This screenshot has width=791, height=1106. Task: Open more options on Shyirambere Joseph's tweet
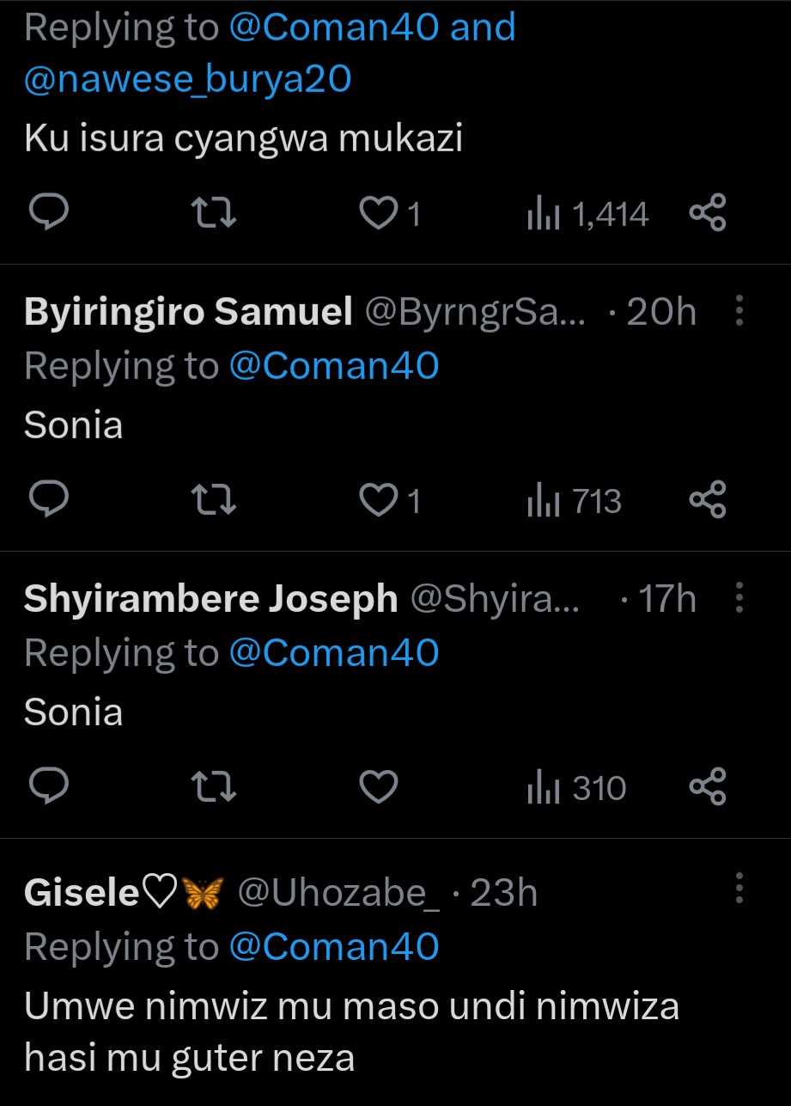pos(739,599)
